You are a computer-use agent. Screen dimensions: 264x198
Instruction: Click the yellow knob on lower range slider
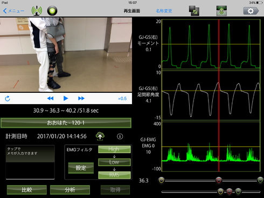point(220,192)
